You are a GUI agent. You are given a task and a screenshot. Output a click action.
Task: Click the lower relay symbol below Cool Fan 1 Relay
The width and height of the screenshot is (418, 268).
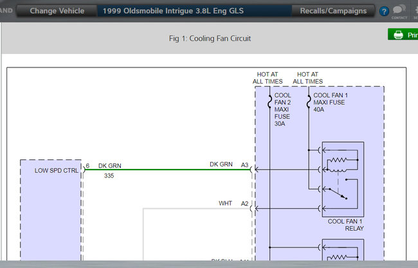343,253
